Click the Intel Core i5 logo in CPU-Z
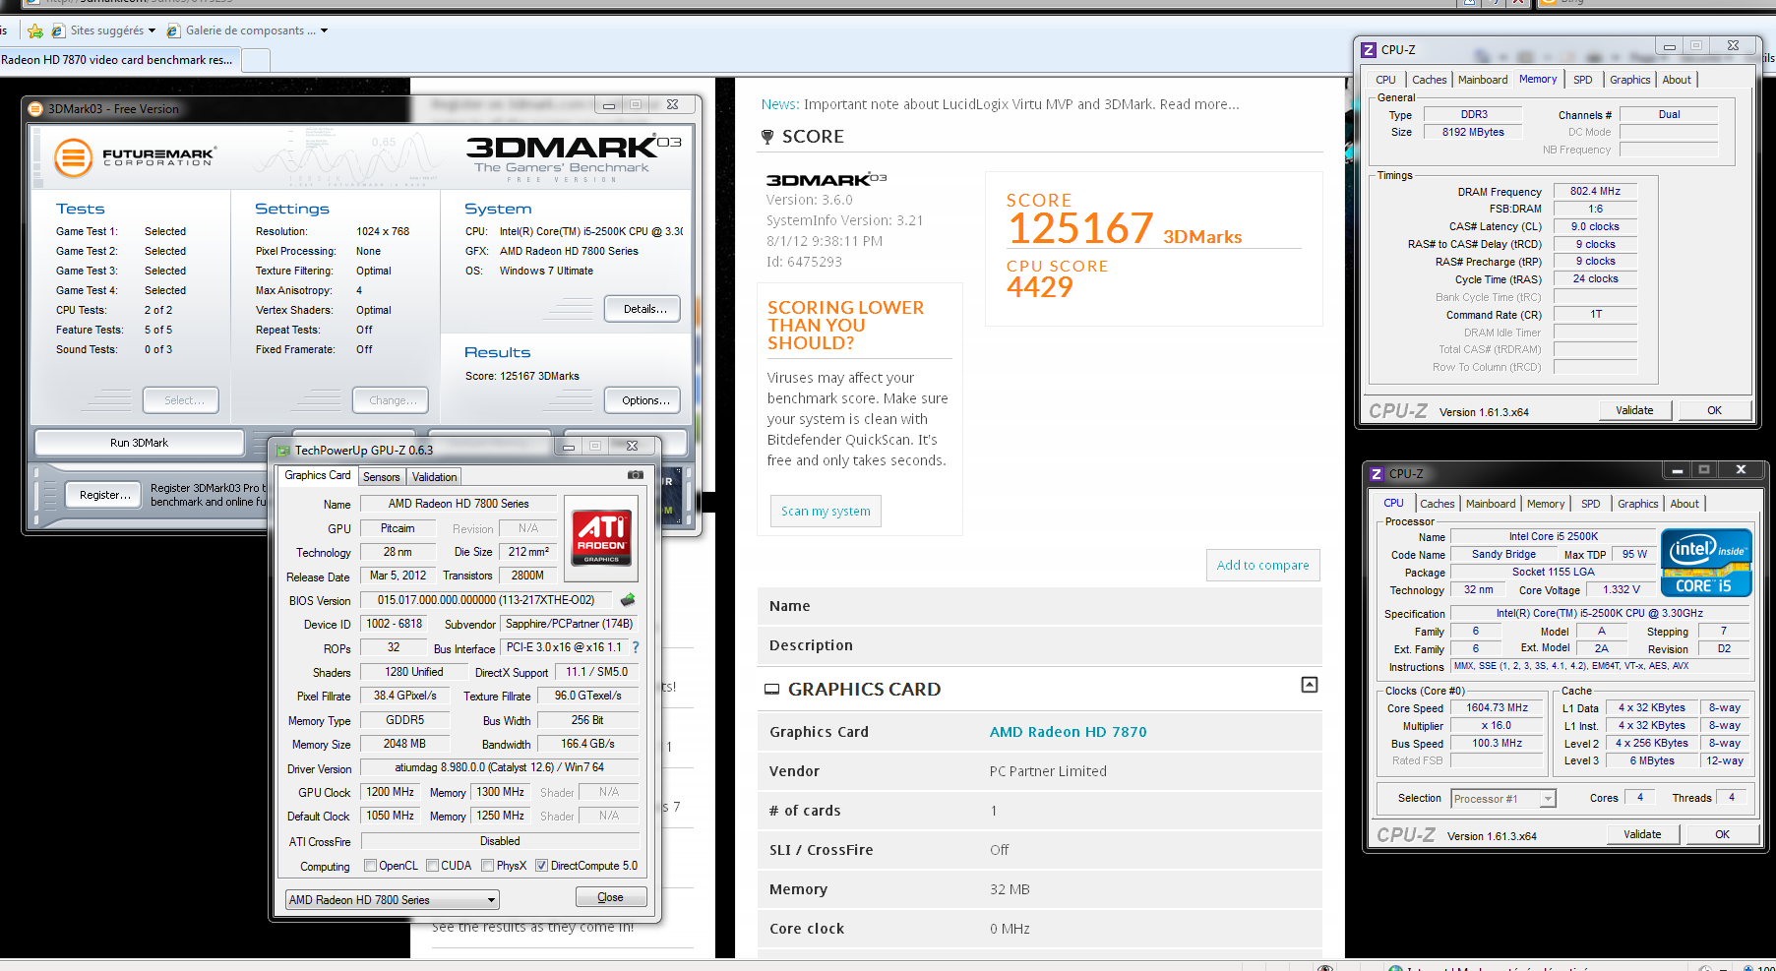Screen dimensions: 1776x971 (x=1706, y=563)
